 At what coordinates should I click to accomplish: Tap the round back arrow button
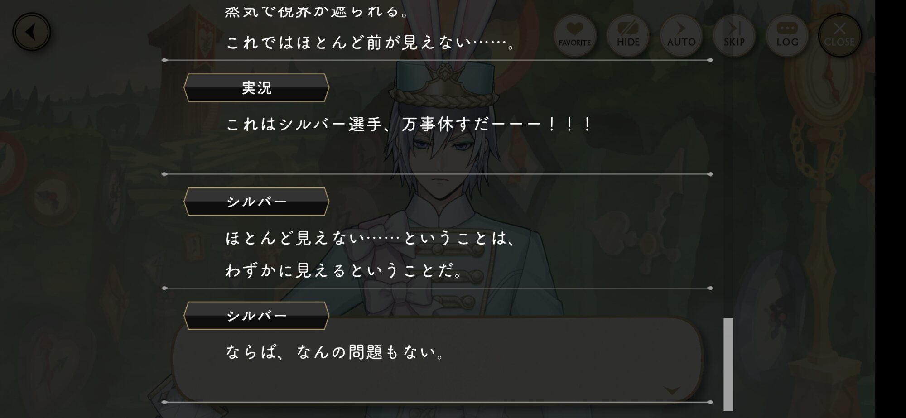(31, 32)
